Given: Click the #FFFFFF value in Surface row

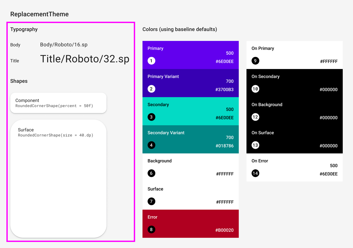Looking at the screenshot, I should (225, 202).
